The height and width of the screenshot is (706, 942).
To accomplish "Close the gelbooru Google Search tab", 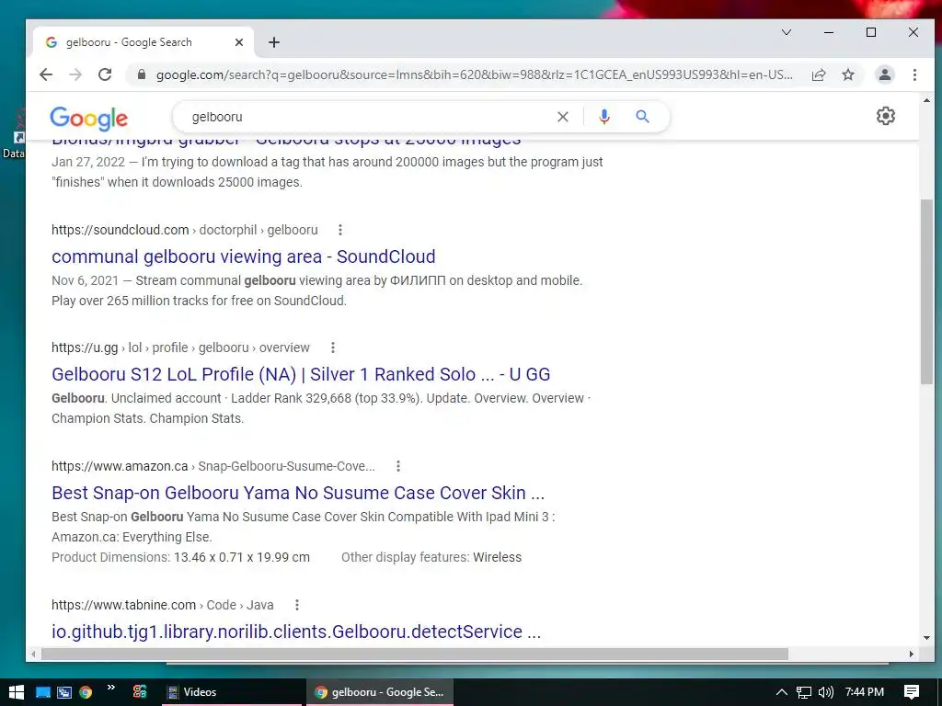I will (x=238, y=42).
